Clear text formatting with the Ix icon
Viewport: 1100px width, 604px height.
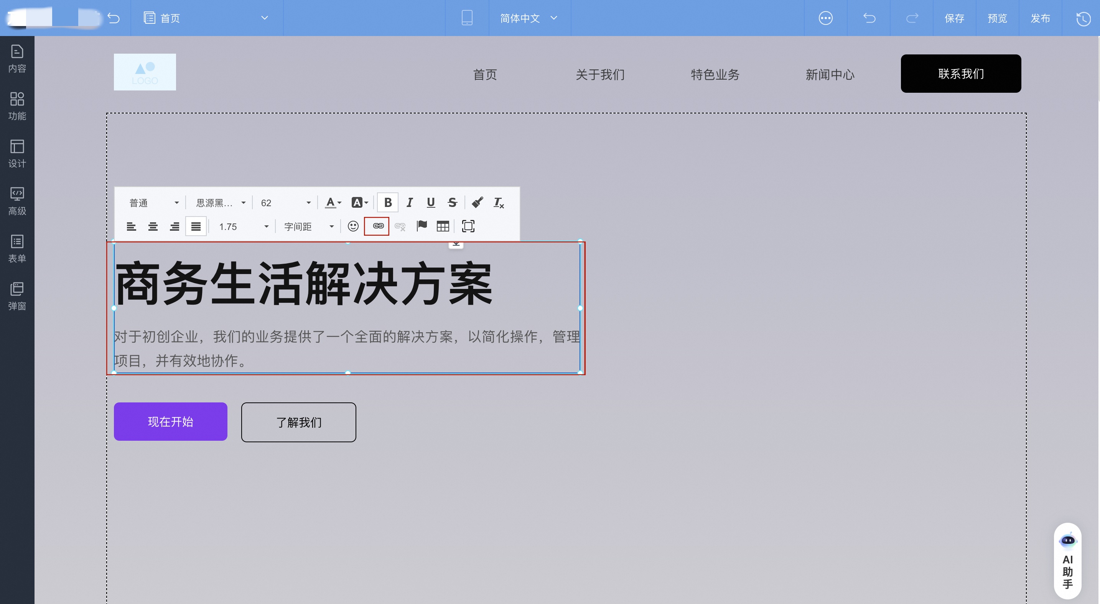pyautogui.click(x=498, y=203)
